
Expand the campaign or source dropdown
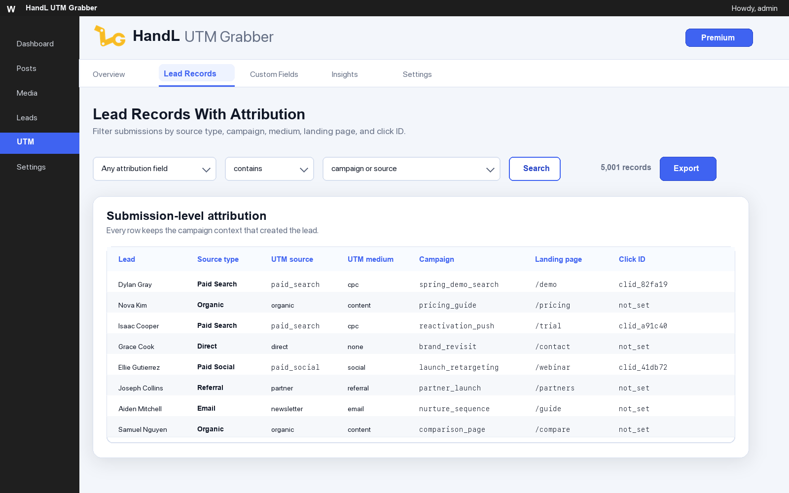[411, 169]
